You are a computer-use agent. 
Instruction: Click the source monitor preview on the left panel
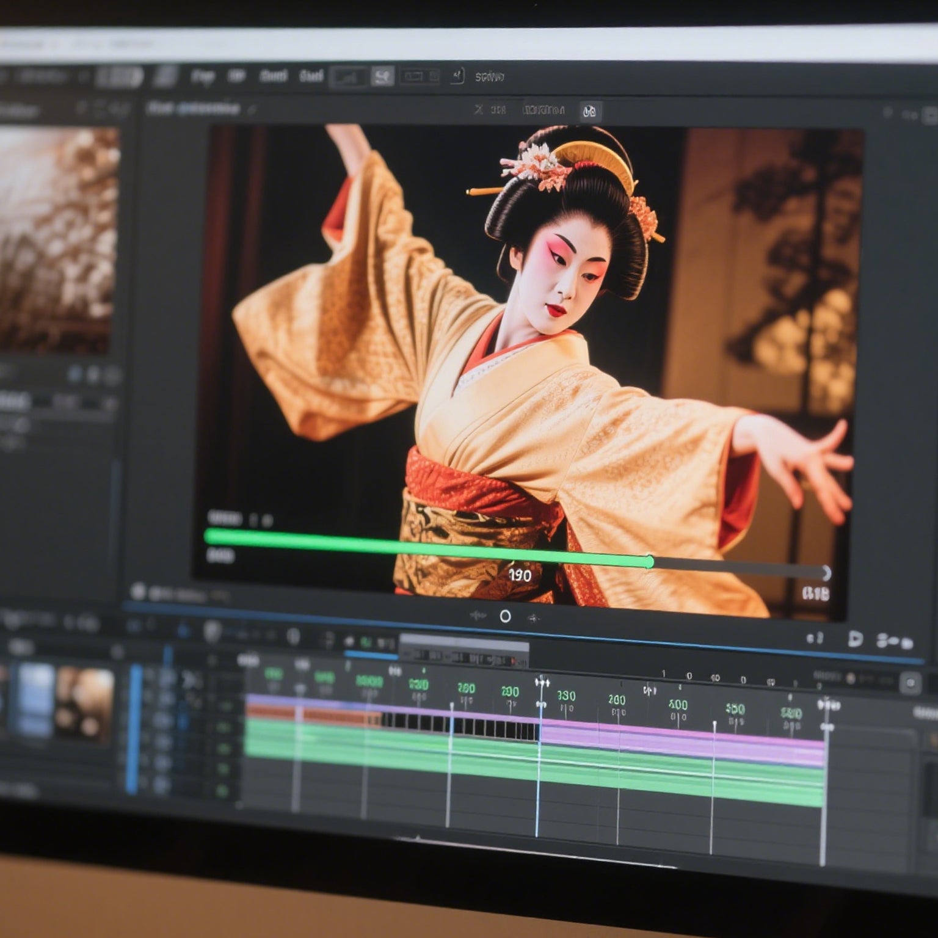coord(58,239)
